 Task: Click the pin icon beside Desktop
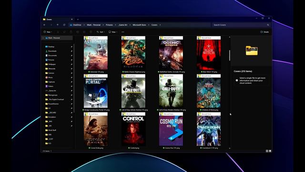point(71,47)
